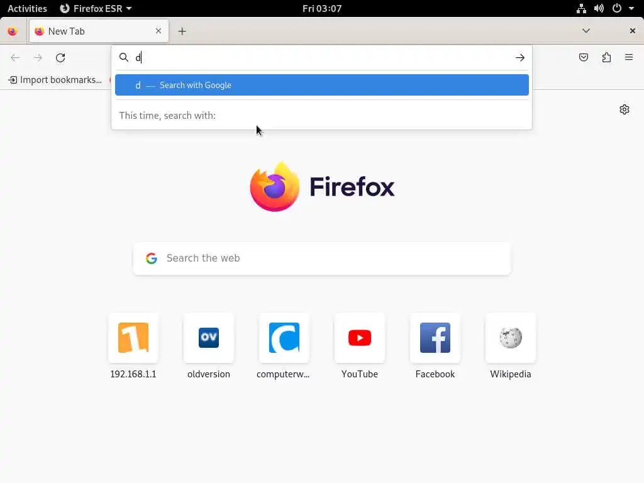Click the magnifier icon in address bar
The image size is (644, 483).
click(124, 57)
